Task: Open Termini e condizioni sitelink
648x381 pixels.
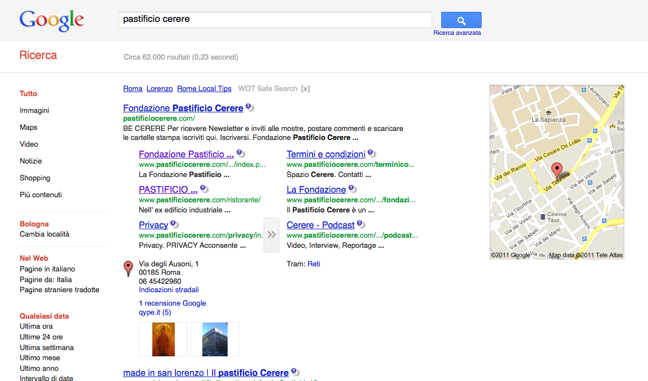Action: coord(326,154)
